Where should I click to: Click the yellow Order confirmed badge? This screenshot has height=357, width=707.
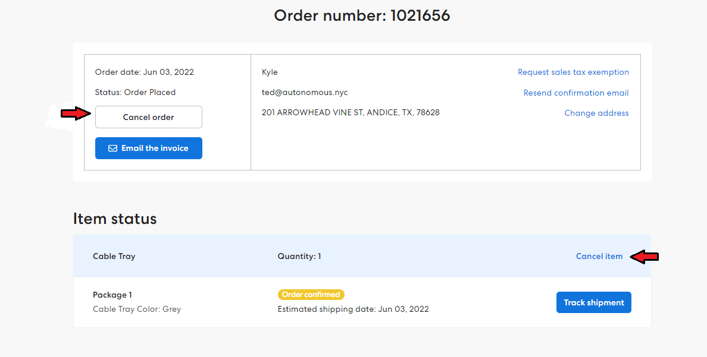click(311, 295)
